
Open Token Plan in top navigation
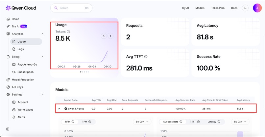click(218, 8)
